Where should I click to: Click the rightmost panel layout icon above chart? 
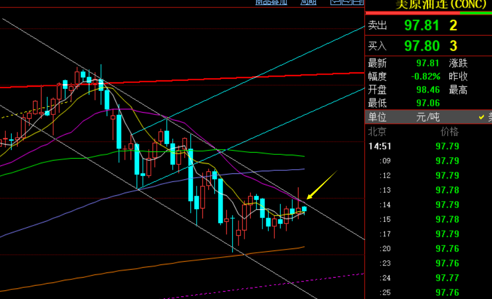point(358,2)
